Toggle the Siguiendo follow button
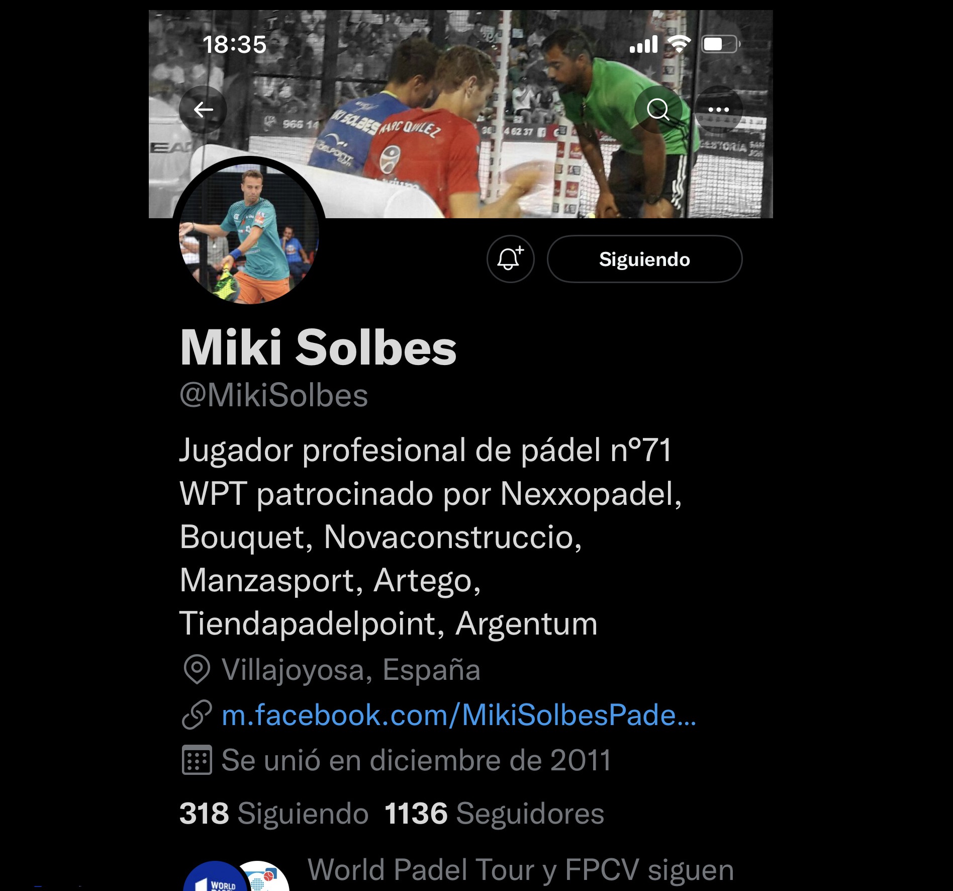The width and height of the screenshot is (953, 891). pyautogui.click(x=644, y=259)
